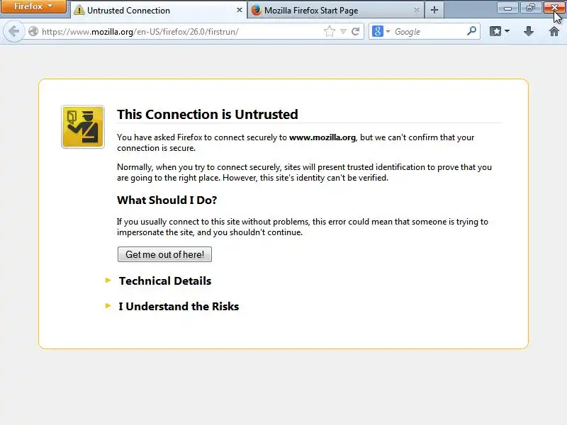The height and width of the screenshot is (425, 567).
Task: Click the Get me out of here! button
Action: tap(164, 254)
